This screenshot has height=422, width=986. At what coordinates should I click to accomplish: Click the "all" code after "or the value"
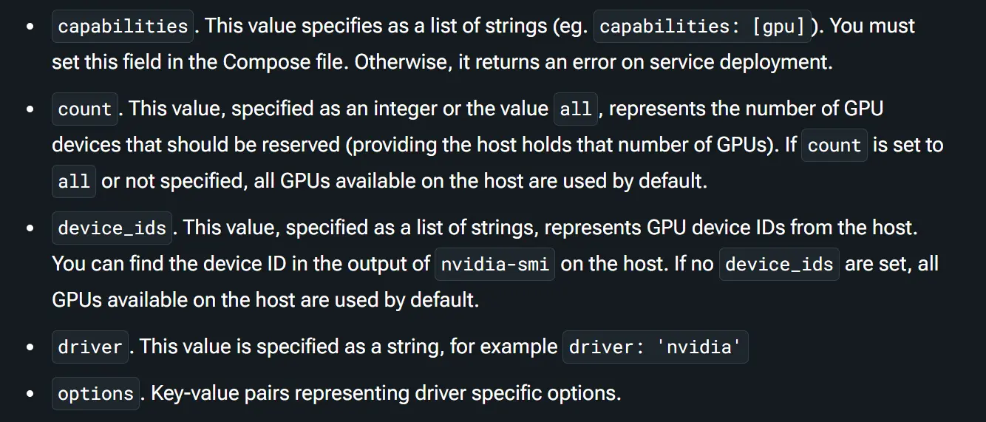[576, 109]
